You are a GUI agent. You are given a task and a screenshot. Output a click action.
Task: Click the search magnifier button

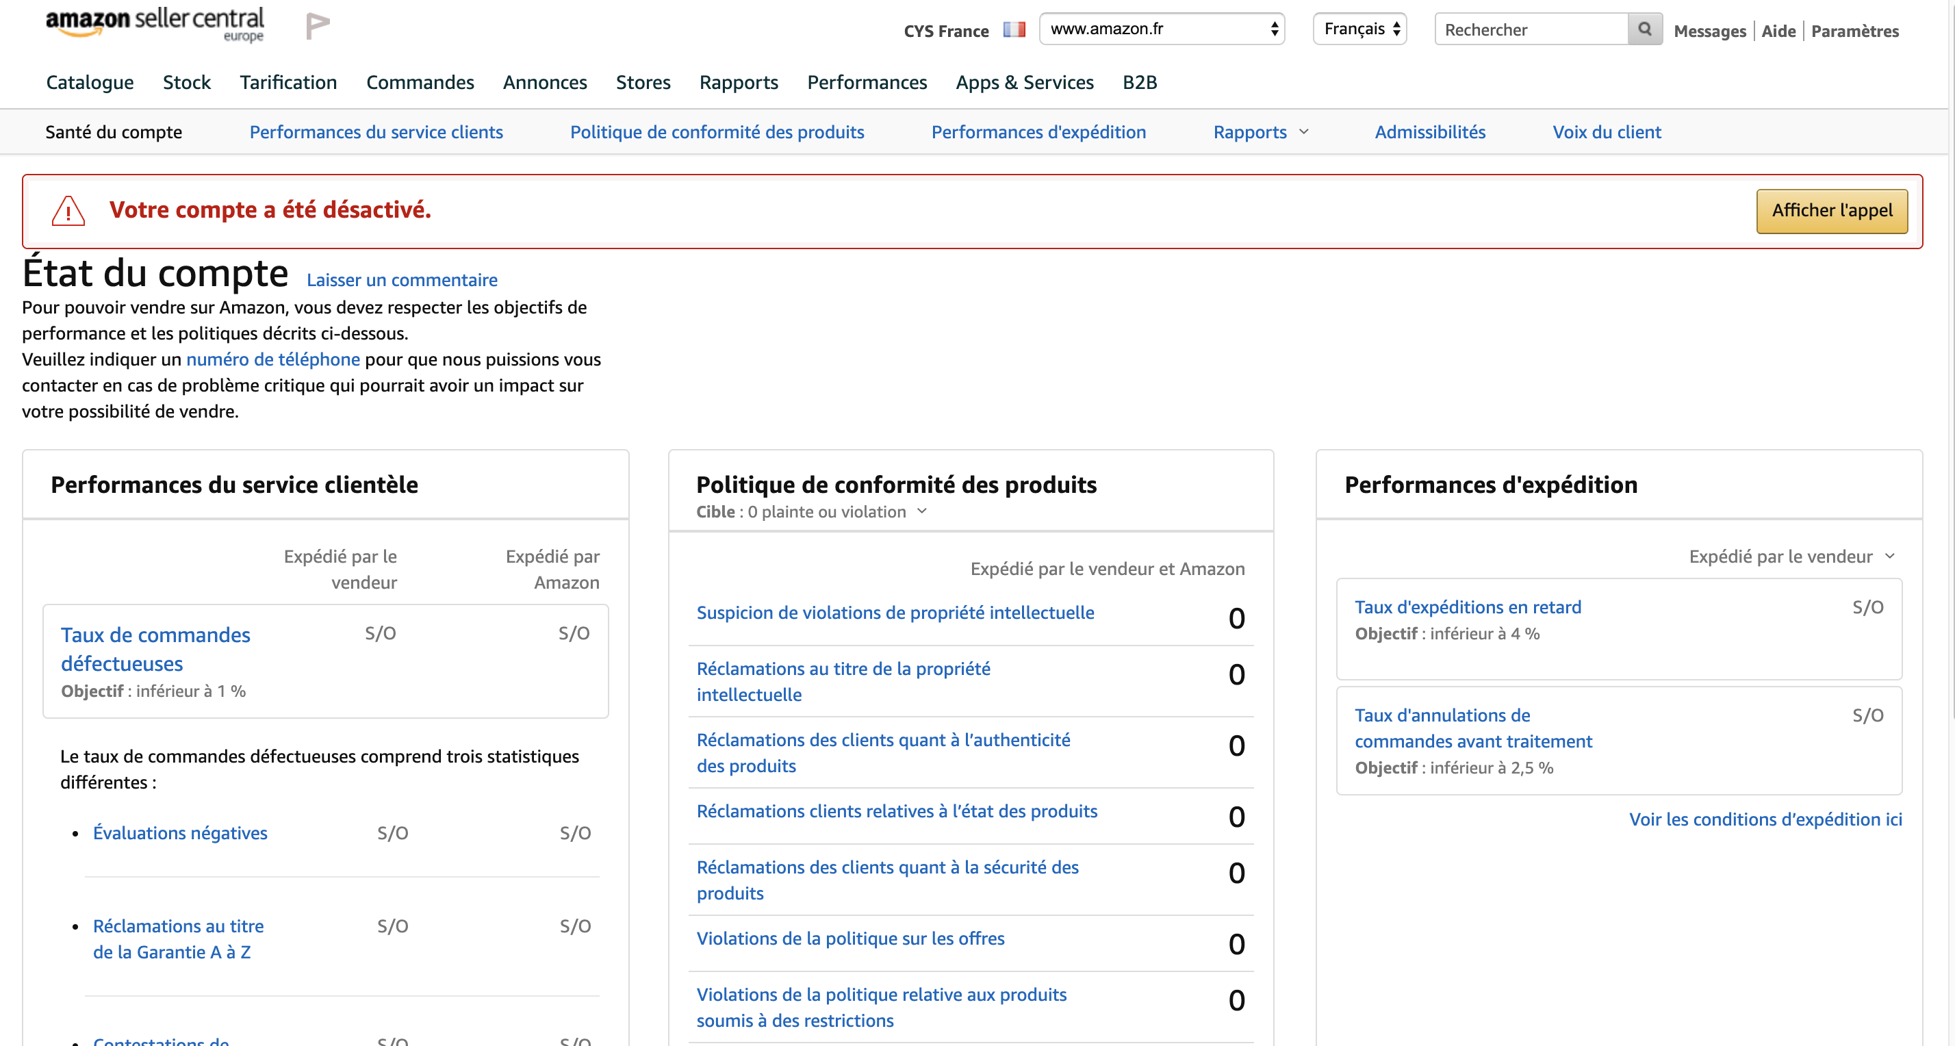(x=1645, y=29)
